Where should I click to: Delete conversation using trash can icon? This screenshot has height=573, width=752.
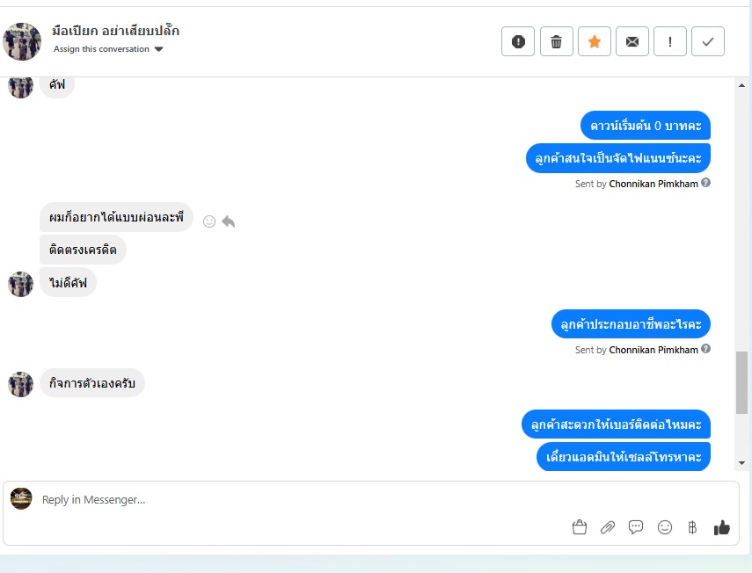pos(557,41)
